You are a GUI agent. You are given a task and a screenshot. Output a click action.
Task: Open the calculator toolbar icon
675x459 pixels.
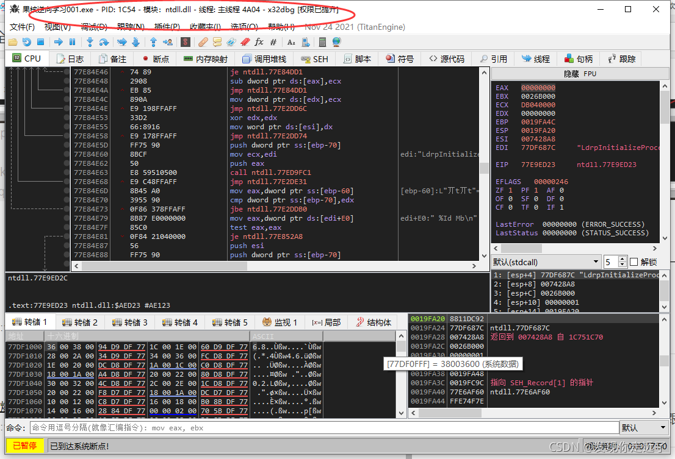322,42
